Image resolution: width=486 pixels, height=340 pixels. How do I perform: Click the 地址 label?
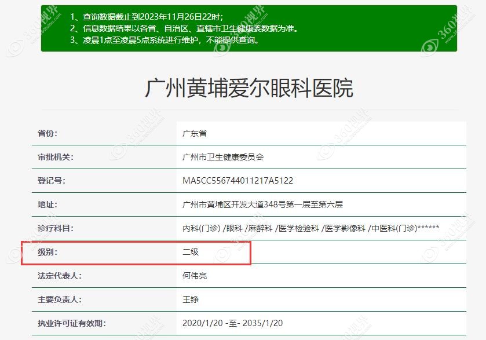[x=47, y=204]
